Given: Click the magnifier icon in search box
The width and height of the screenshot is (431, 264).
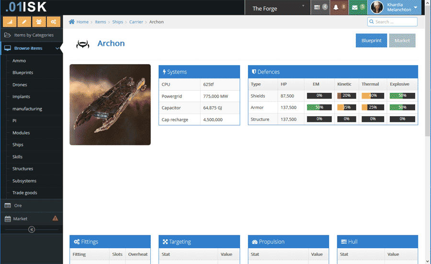Looking at the screenshot, I should 372,22.
